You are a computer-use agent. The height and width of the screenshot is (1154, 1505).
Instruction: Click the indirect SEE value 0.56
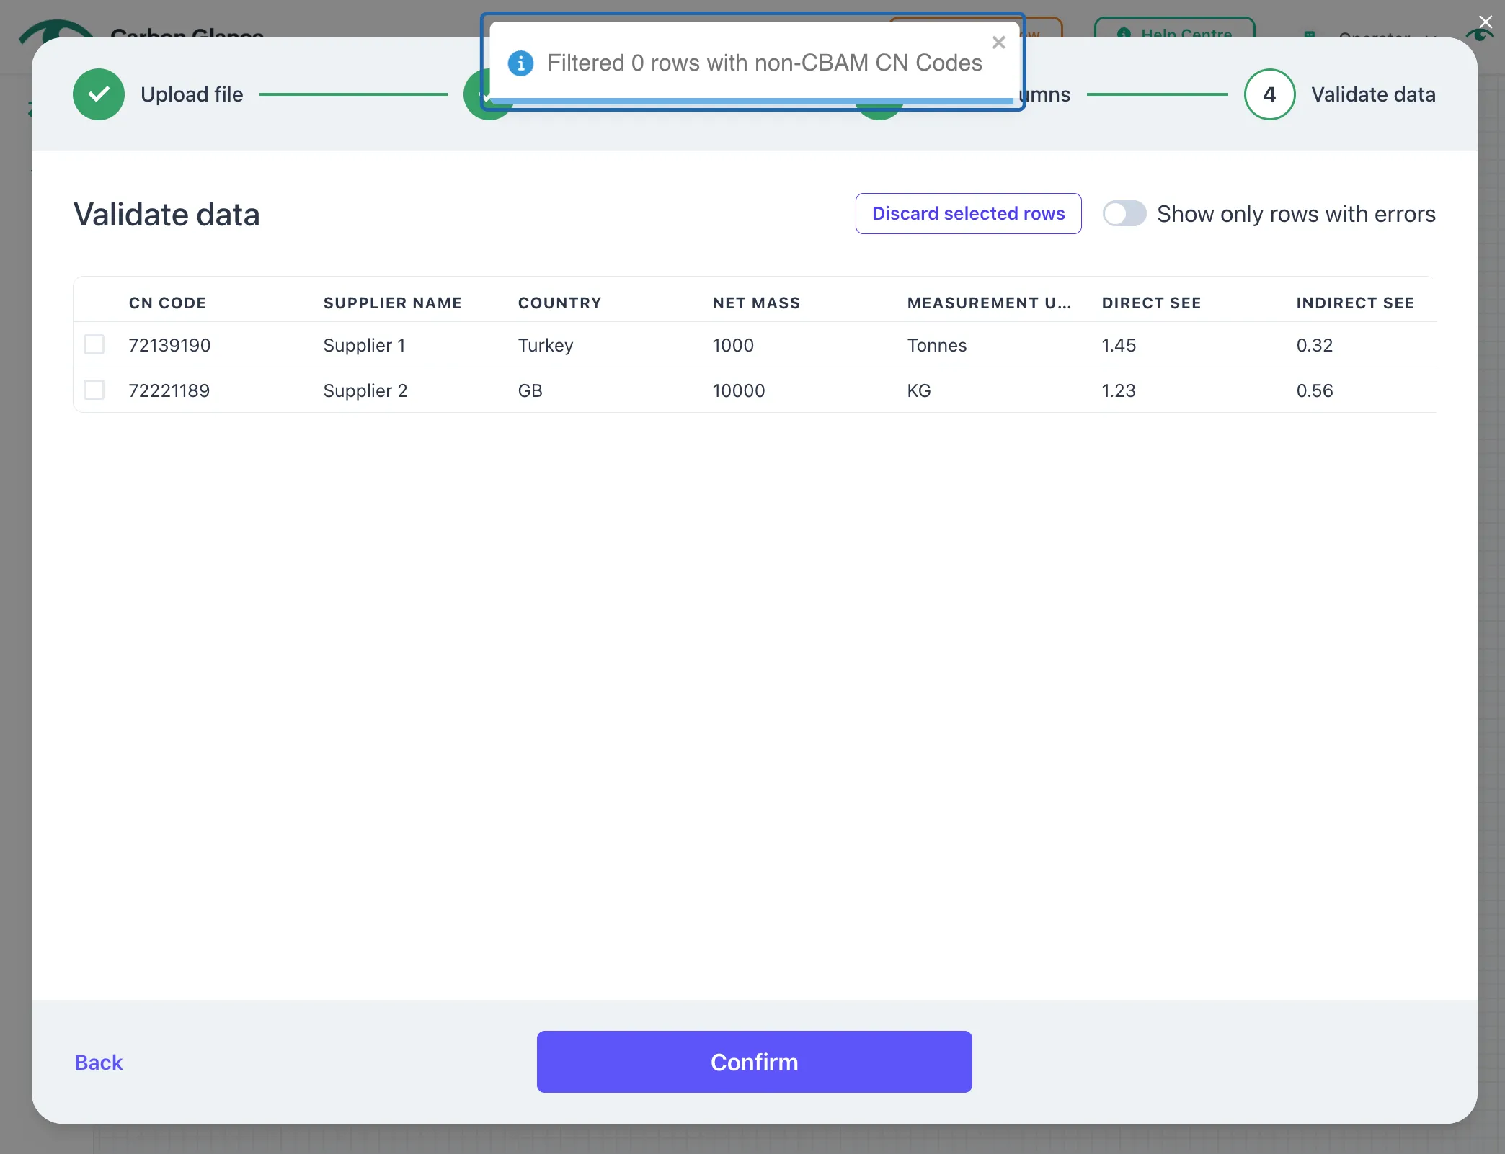pyautogui.click(x=1315, y=390)
